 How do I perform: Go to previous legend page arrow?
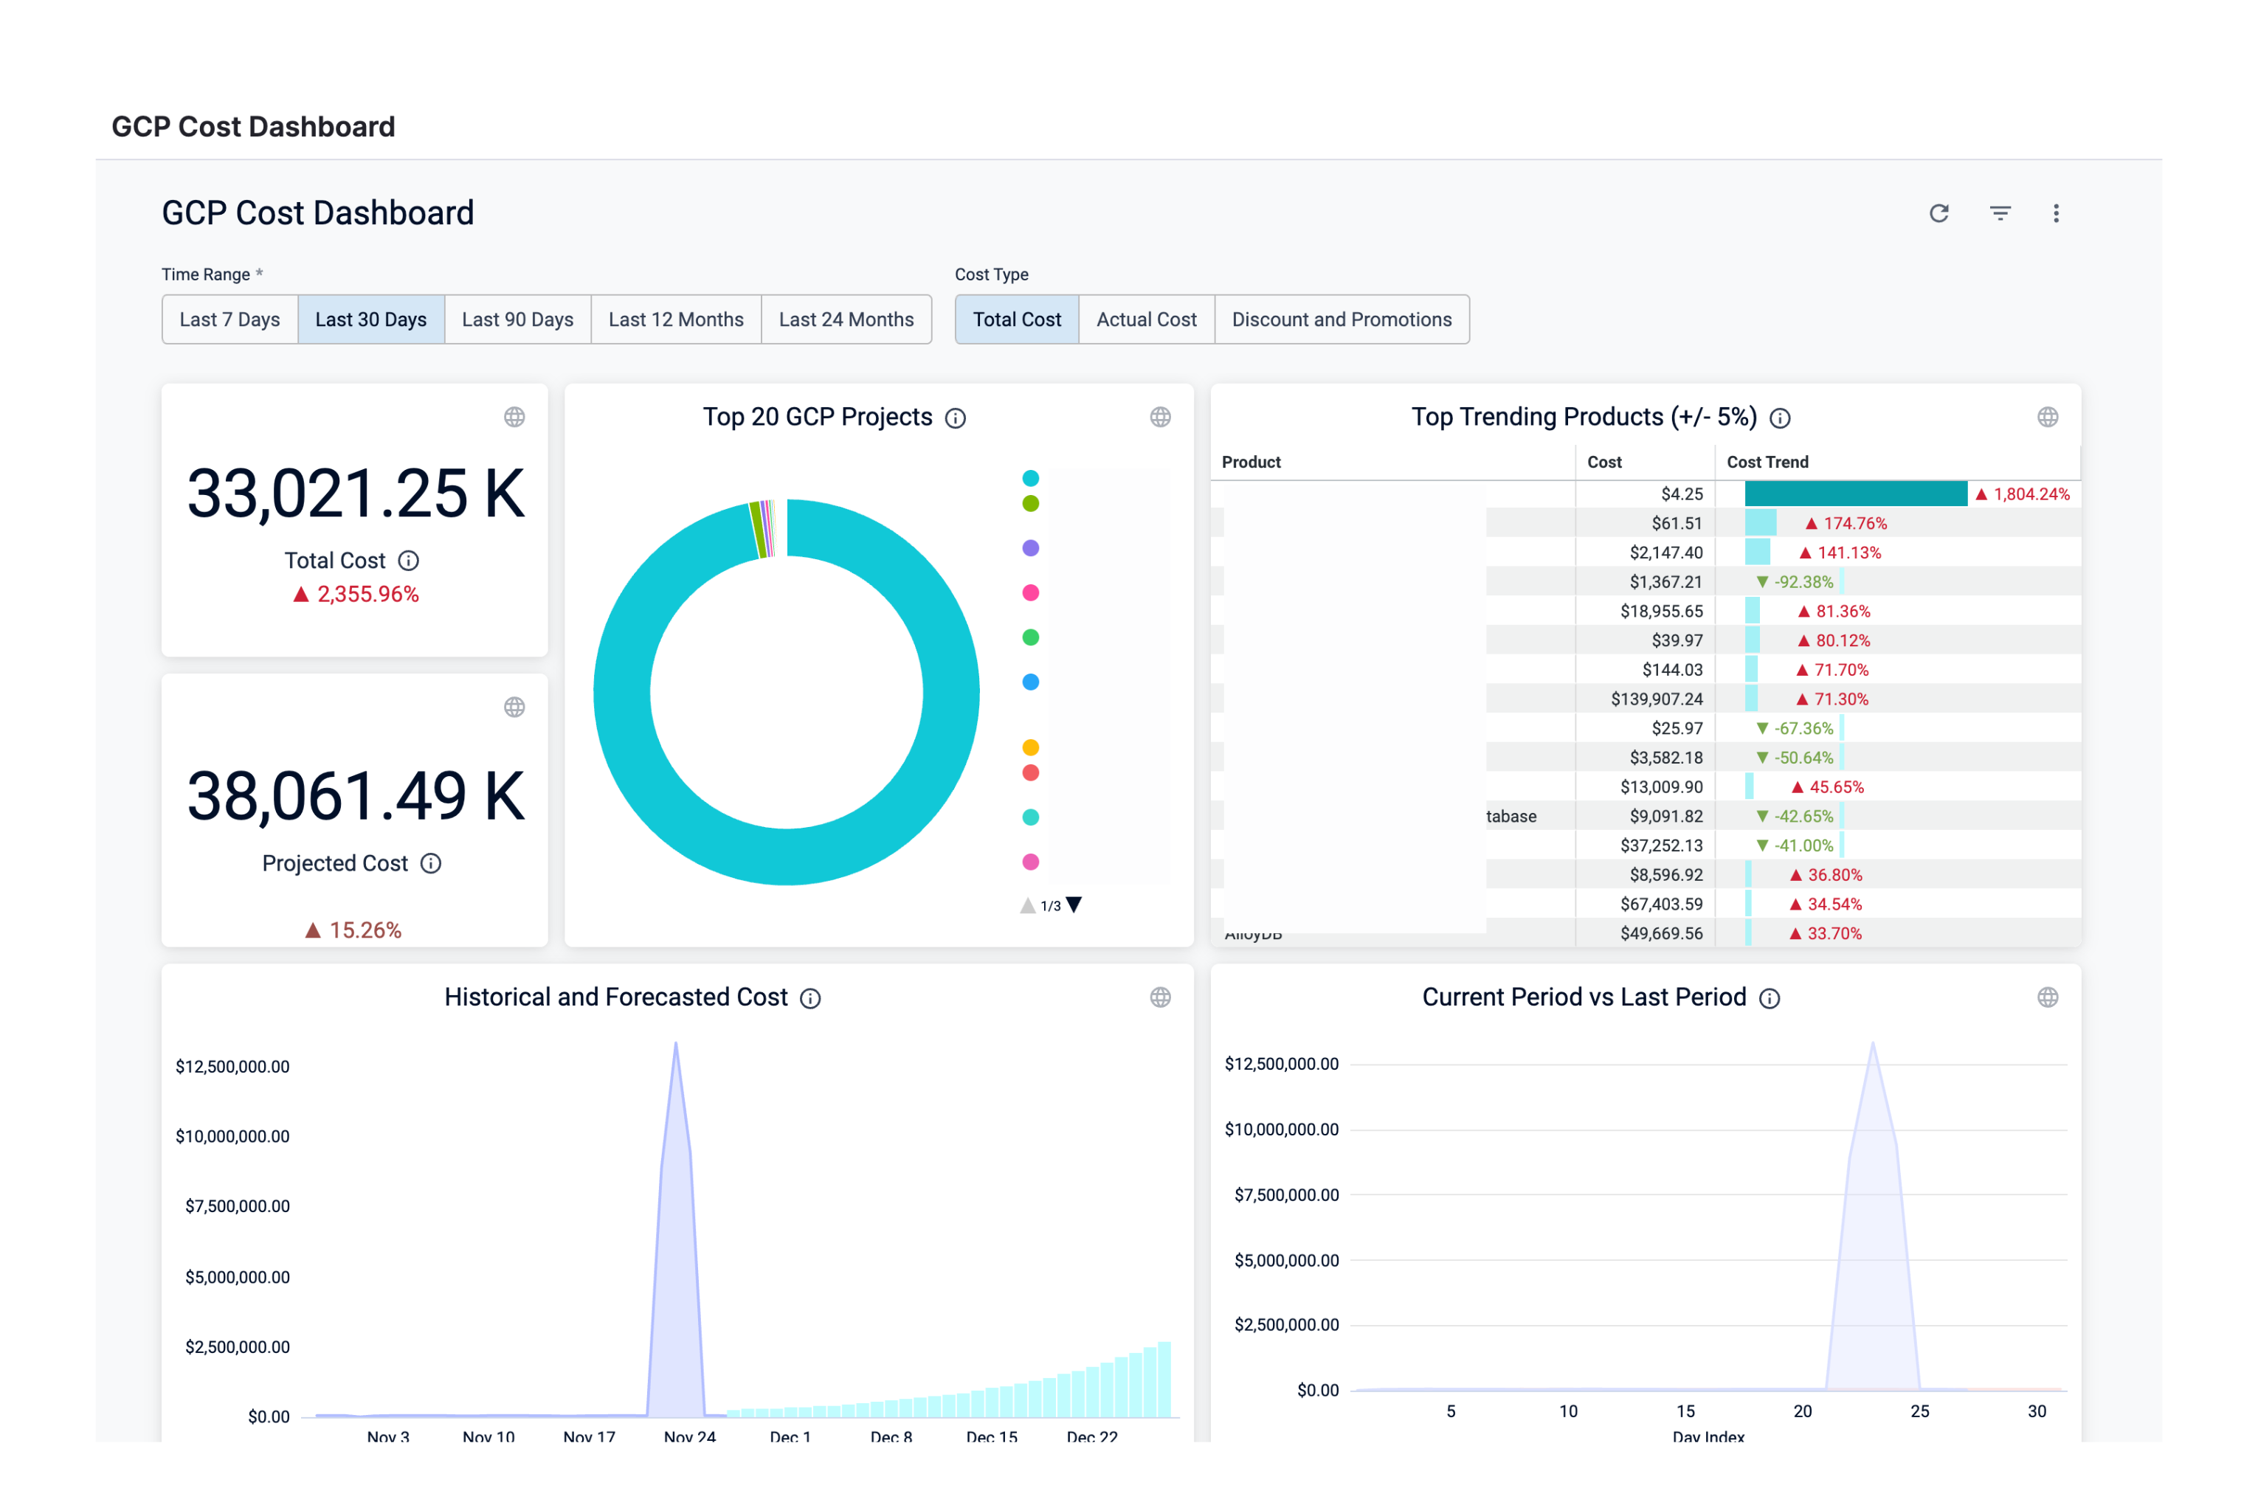pyautogui.click(x=1027, y=905)
